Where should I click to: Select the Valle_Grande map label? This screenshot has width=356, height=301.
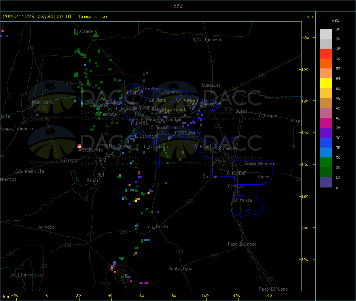point(118,146)
